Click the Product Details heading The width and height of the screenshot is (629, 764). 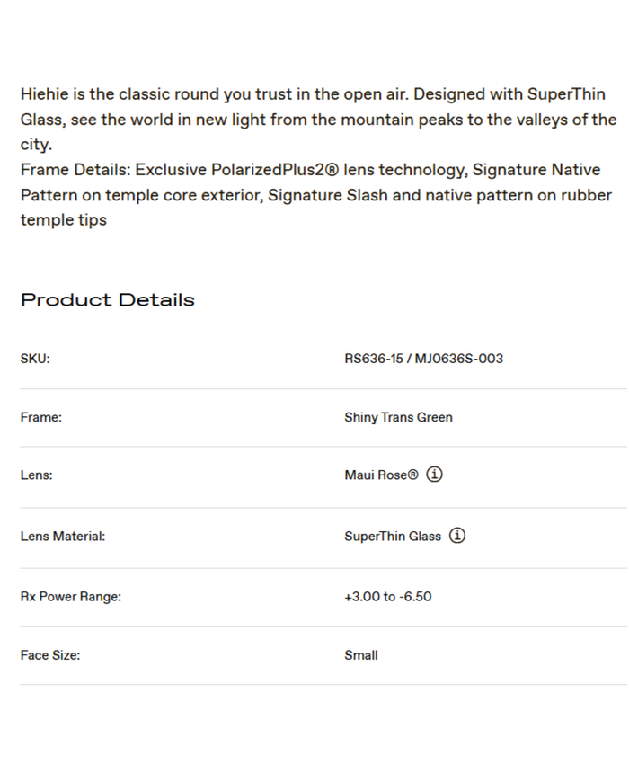coord(108,300)
